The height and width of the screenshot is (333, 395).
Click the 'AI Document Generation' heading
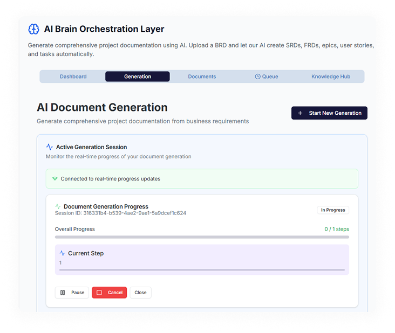[x=102, y=107]
